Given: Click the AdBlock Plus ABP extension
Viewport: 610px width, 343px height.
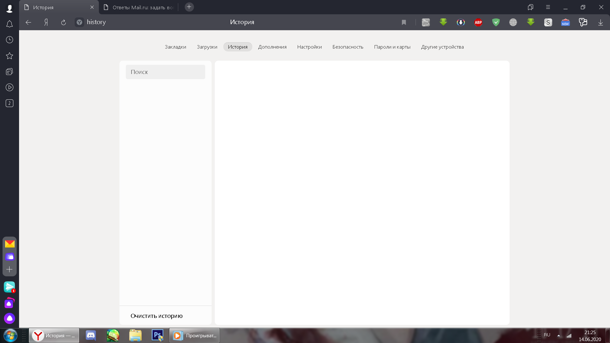Looking at the screenshot, I should coord(478,22).
